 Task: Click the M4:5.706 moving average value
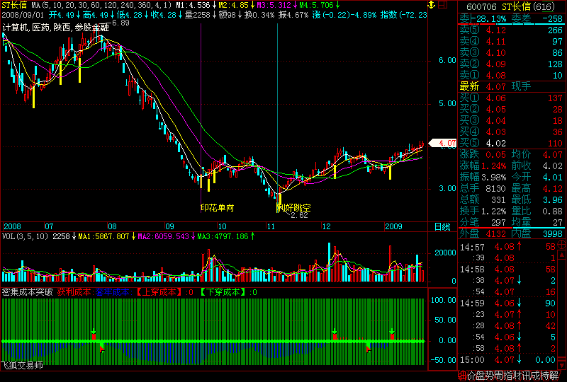coord(320,5)
